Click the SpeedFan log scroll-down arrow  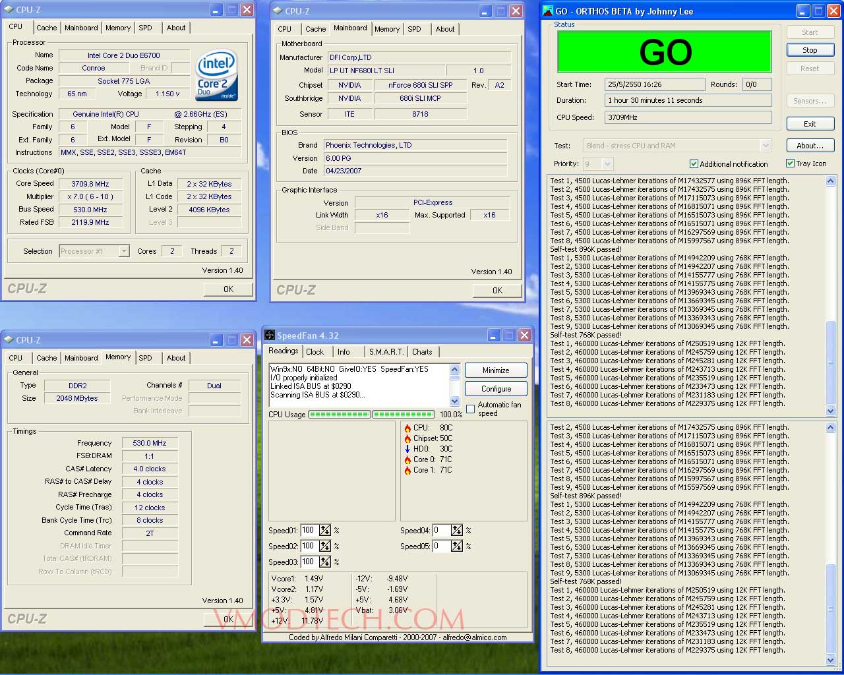(x=454, y=401)
